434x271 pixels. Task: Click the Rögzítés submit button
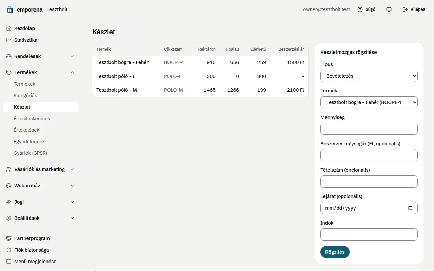tap(335, 252)
